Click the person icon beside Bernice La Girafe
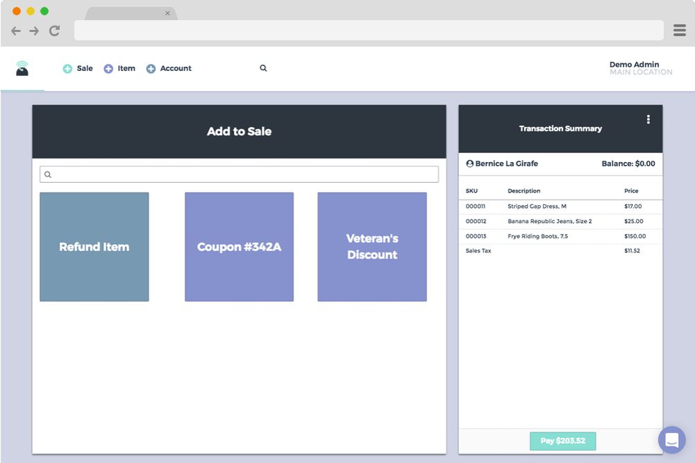The height and width of the screenshot is (463, 695). (469, 163)
